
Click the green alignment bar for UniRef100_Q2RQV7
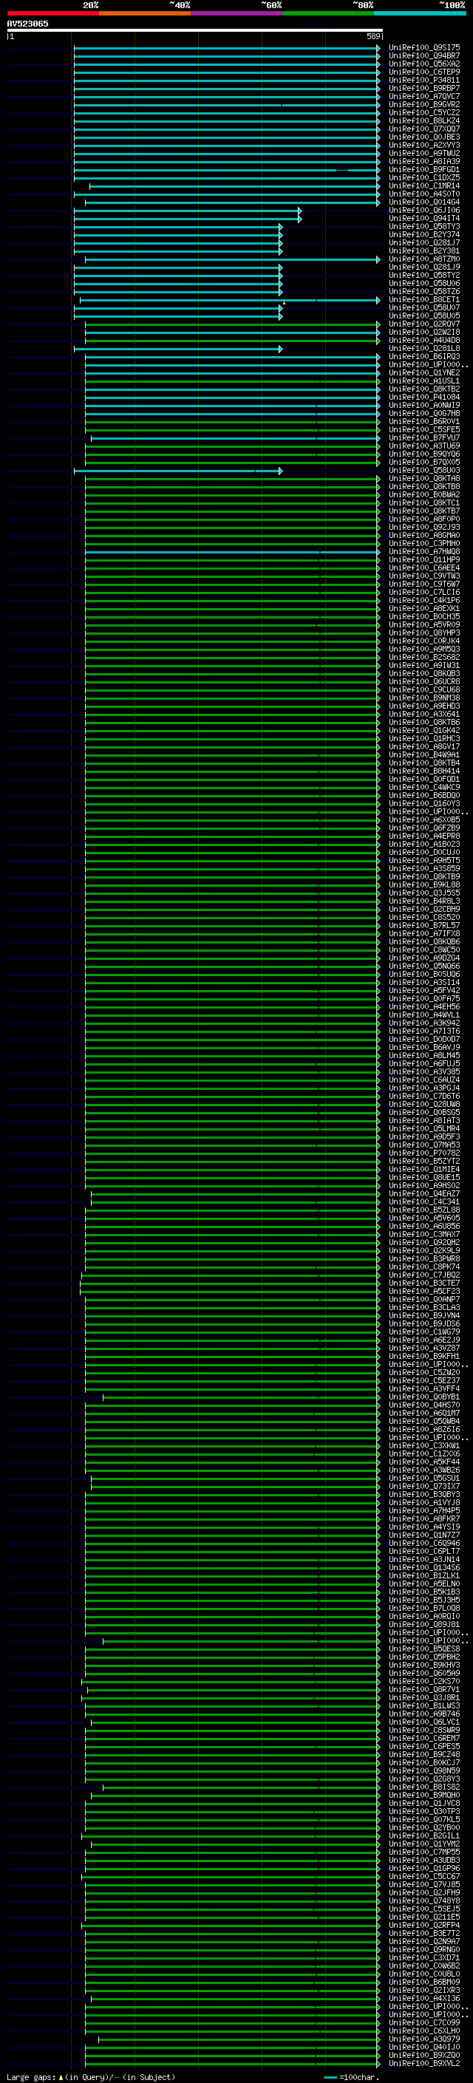(x=233, y=324)
